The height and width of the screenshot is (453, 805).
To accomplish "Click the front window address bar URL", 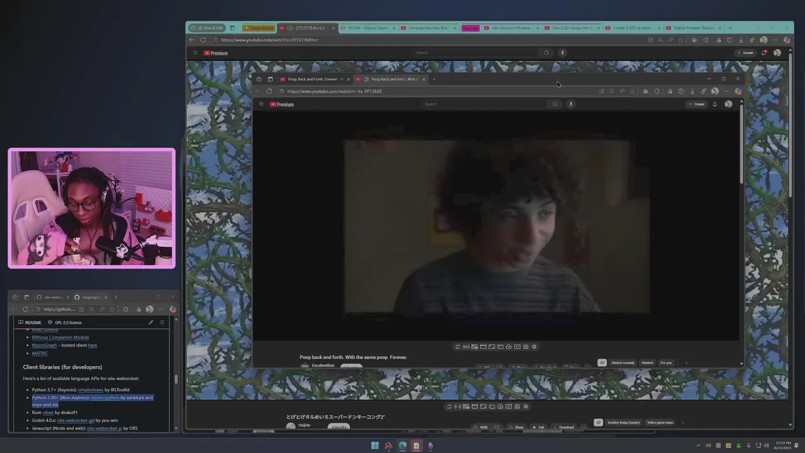I will click(335, 91).
